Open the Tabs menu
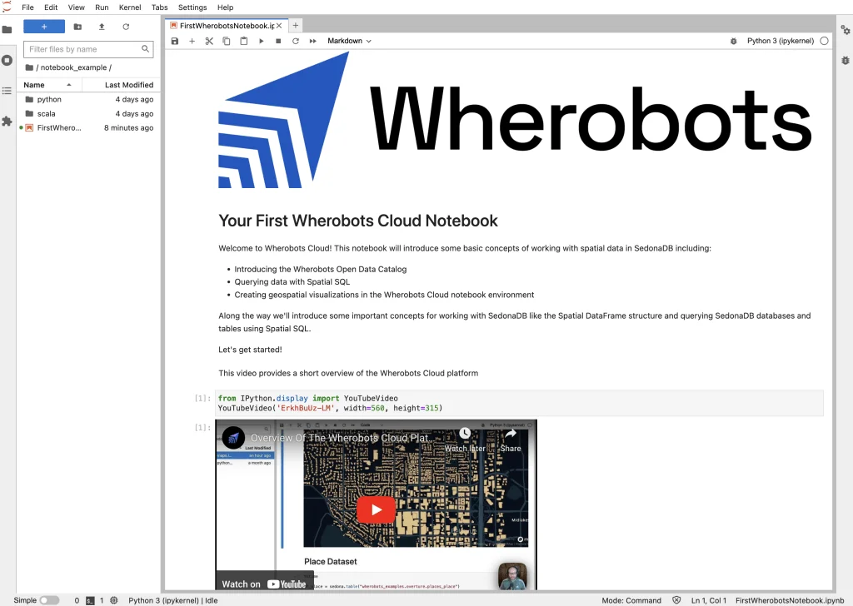Screen dimensions: 853x606 (159, 7)
